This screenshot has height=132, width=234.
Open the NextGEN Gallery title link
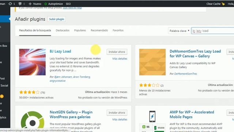pyautogui.click(x=71, y=114)
